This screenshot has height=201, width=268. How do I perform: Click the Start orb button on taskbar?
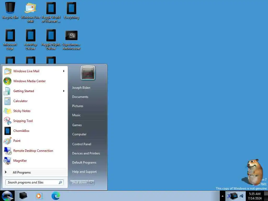click(7, 196)
